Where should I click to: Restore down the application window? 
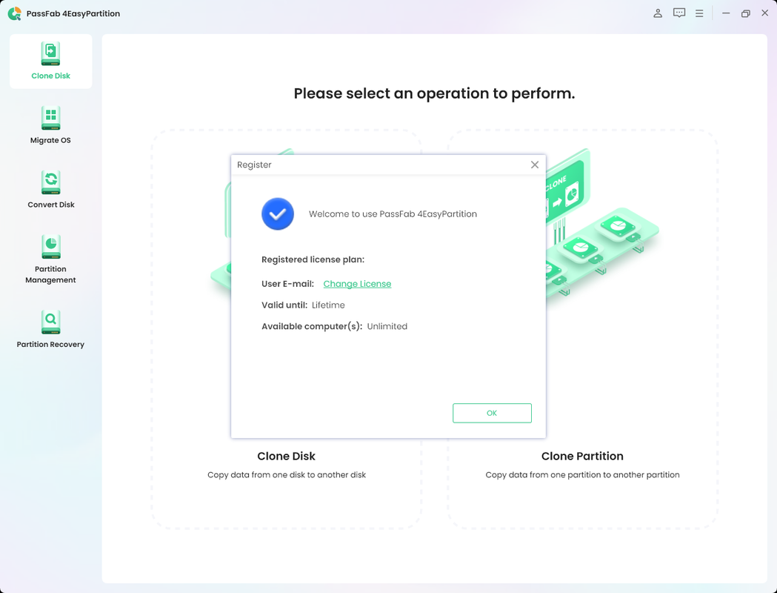tap(745, 13)
